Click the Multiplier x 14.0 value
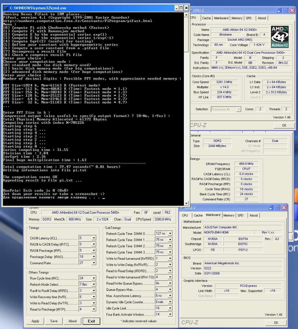The height and width of the screenshot is (329, 298). (x=224, y=87)
